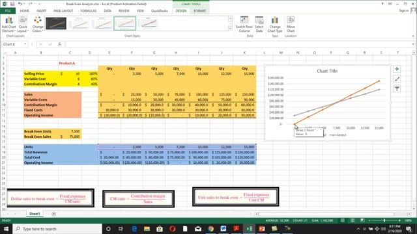Open Quick Access Toolbar customize dropdown
417x234 pixels.
[39, 4]
